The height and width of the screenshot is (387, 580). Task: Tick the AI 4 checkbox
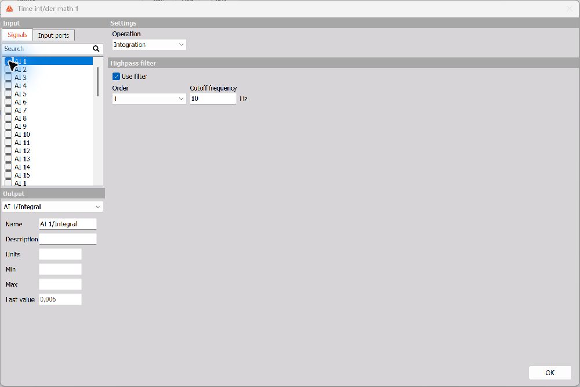[x=8, y=86]
